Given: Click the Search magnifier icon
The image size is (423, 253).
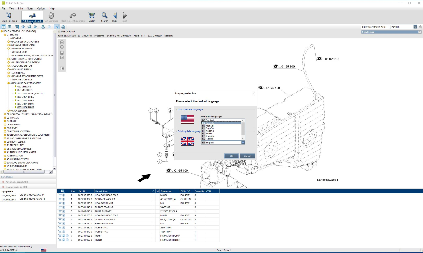Looking at the screenshot, I should (104, 15).
